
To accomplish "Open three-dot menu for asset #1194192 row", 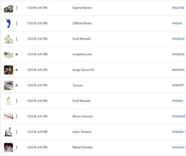I will pyautogui.click(x=17, y=101).
